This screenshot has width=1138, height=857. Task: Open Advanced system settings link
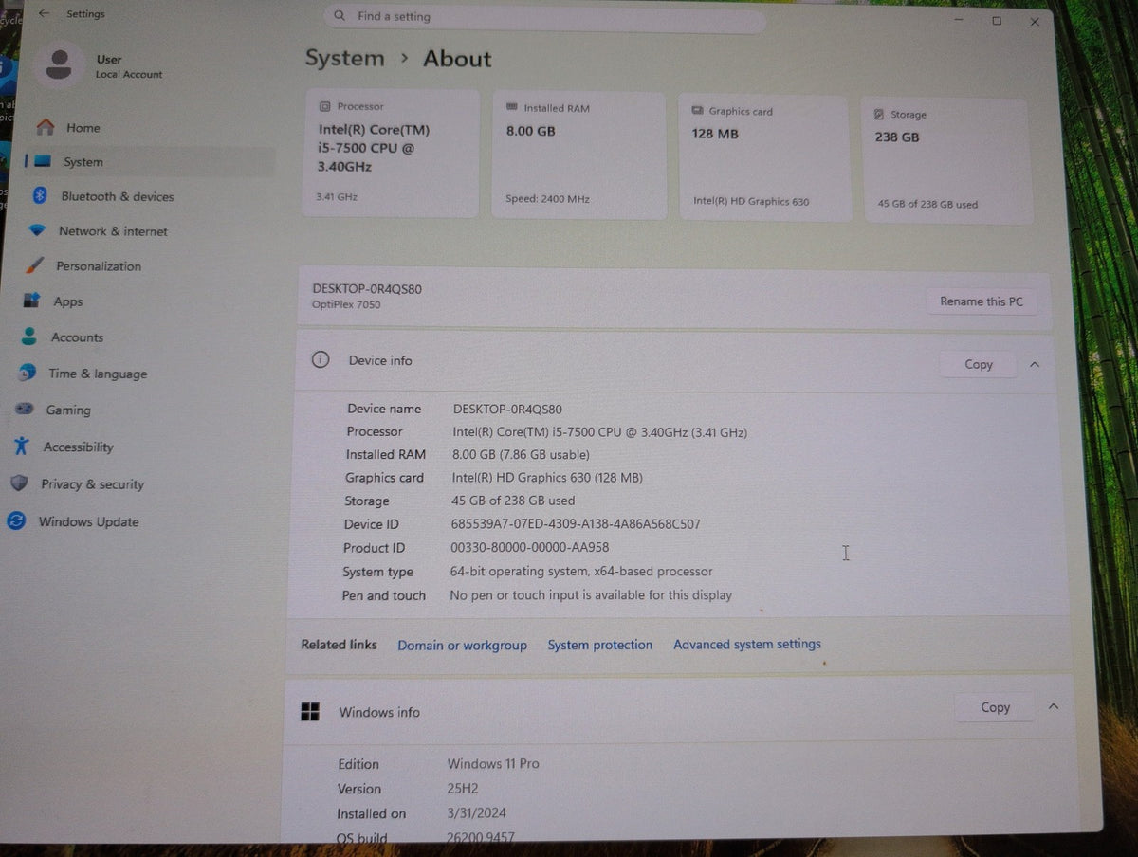pos(747,644)
